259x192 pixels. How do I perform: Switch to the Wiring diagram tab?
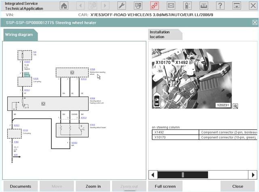click(x=20, y=35)
